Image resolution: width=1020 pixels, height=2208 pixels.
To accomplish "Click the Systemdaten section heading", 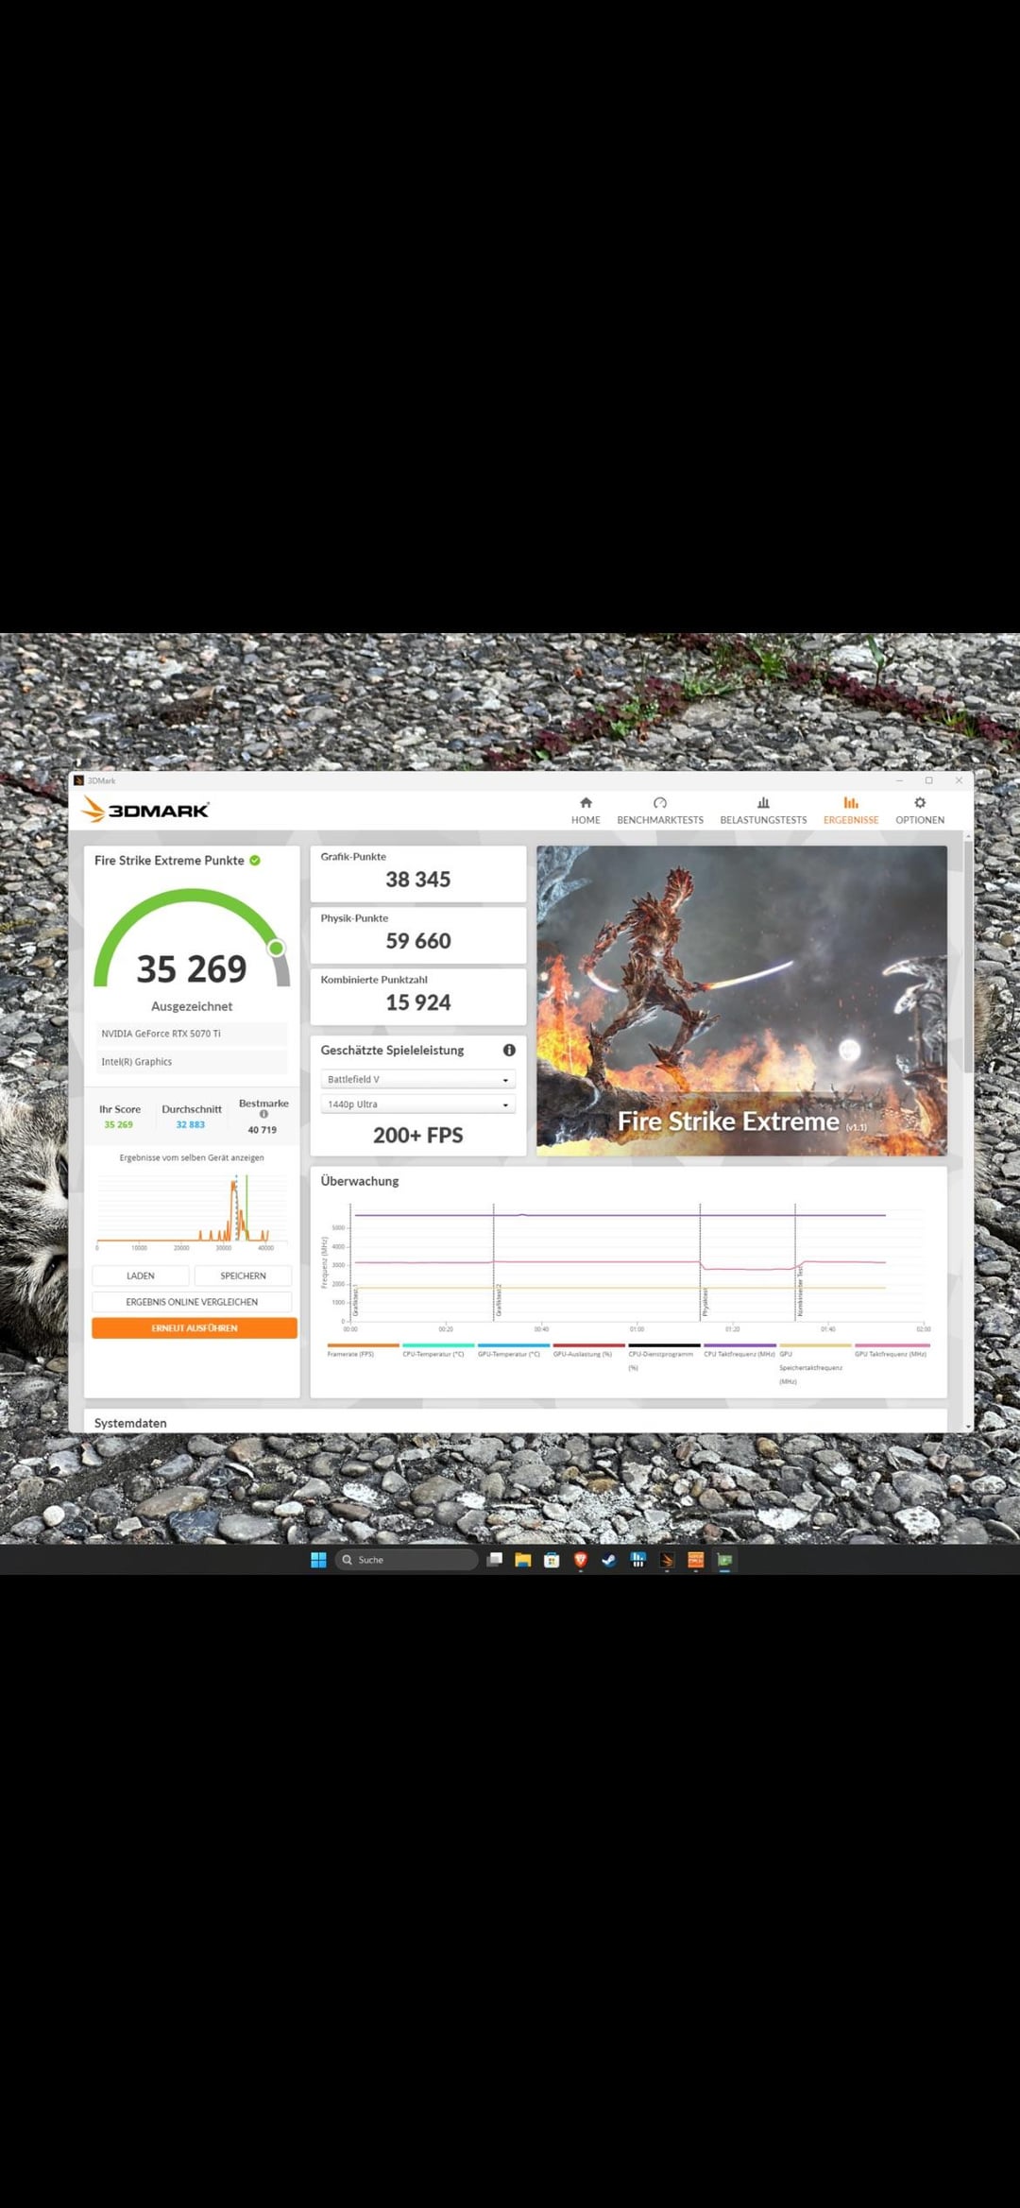I will [130, 1423].
